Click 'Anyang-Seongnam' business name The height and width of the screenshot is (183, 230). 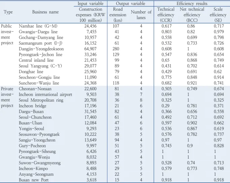[x=36, y=174]
